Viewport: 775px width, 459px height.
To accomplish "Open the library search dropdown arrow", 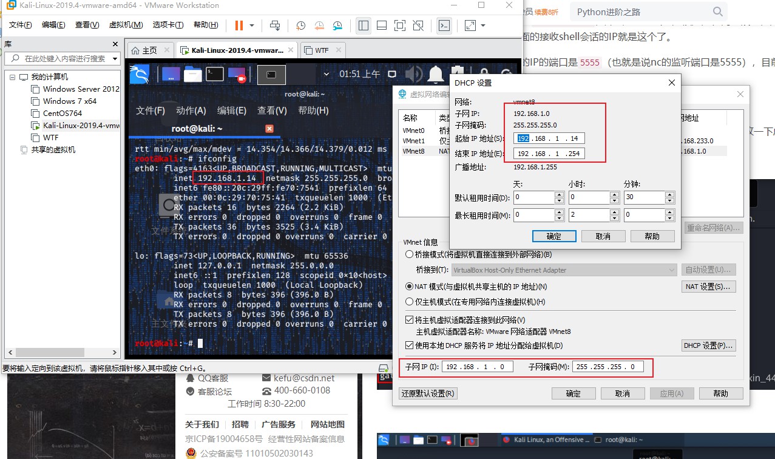I will coord(113,58).
